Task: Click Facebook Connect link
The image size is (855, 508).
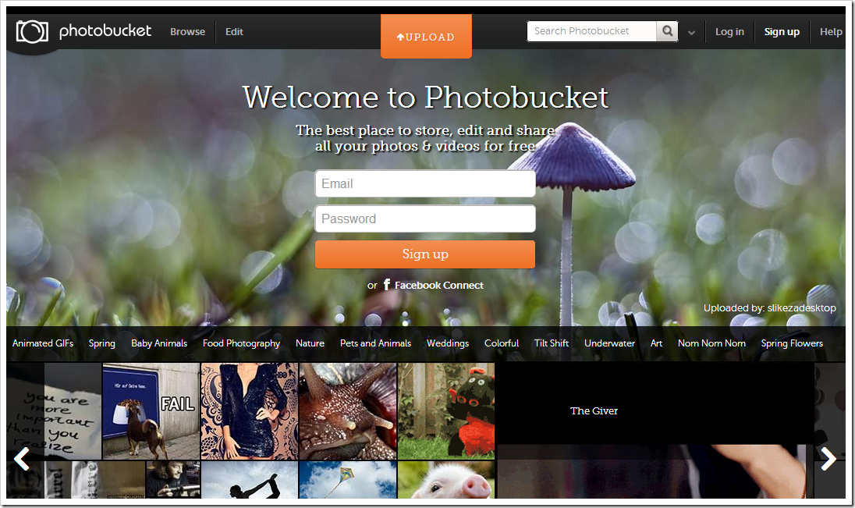Action: coord(439,286)
